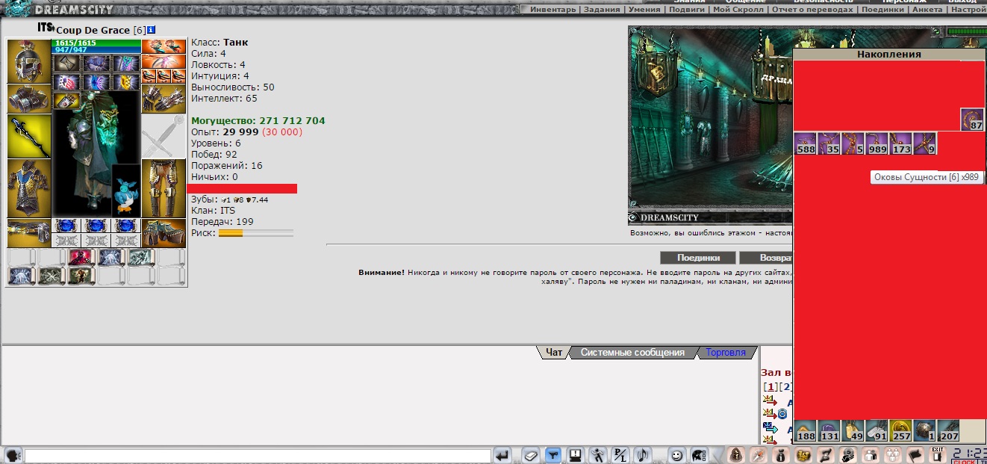Open Отчет о переводах menu item
The image size is (987, 464).
pos(812,10)
